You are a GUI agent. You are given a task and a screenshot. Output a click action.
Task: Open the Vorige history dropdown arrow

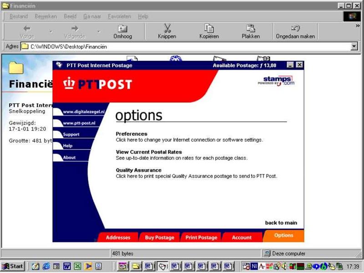tap(51, 32)
